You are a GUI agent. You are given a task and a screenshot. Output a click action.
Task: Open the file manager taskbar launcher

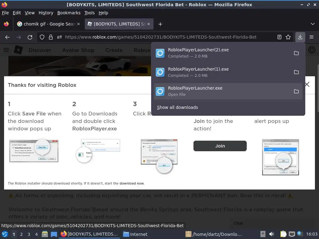click(45, 234)
